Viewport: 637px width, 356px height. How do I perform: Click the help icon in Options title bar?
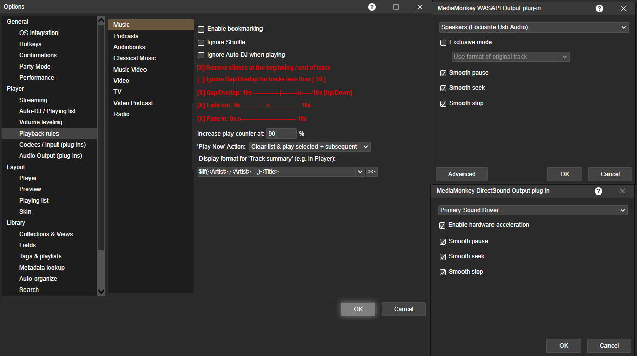click(x=372, y=7)
